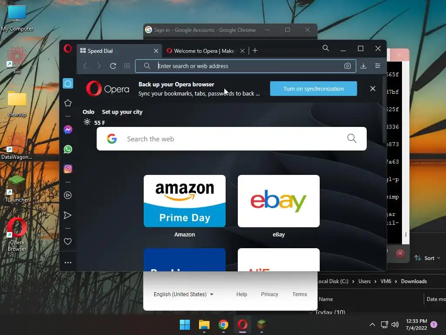Click Search the web field
The image size is (446, 335).
click(x=232, y=139)
